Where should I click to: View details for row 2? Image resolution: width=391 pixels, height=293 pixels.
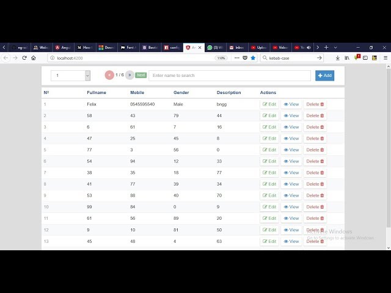click(x=291, y=115)
